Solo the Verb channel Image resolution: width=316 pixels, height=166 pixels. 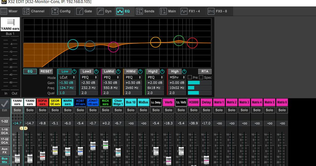click(x=168, y=110)
